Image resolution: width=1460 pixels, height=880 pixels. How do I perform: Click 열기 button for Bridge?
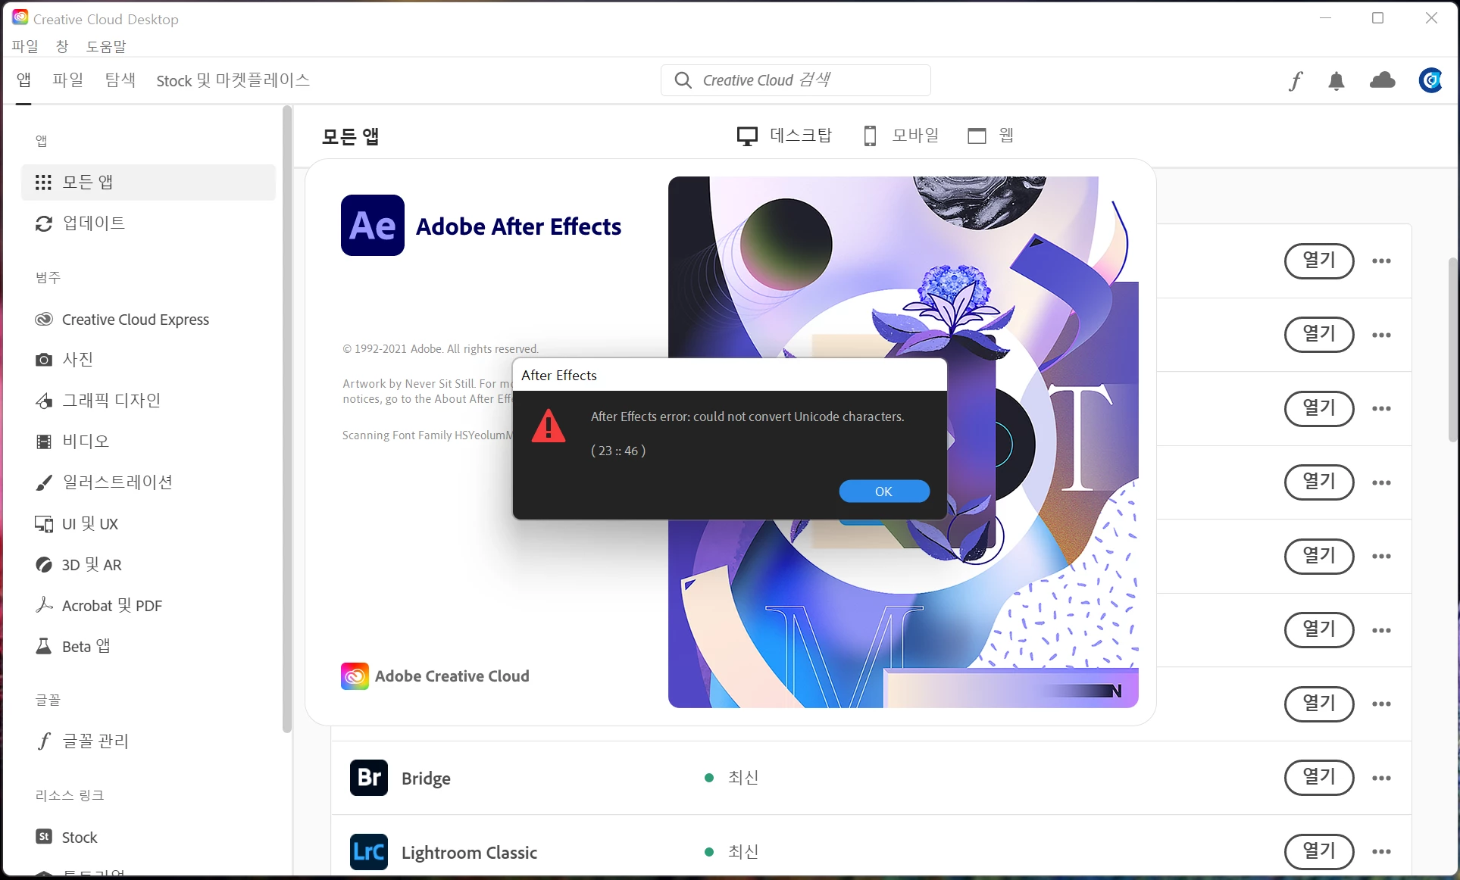pos(1318,778)
